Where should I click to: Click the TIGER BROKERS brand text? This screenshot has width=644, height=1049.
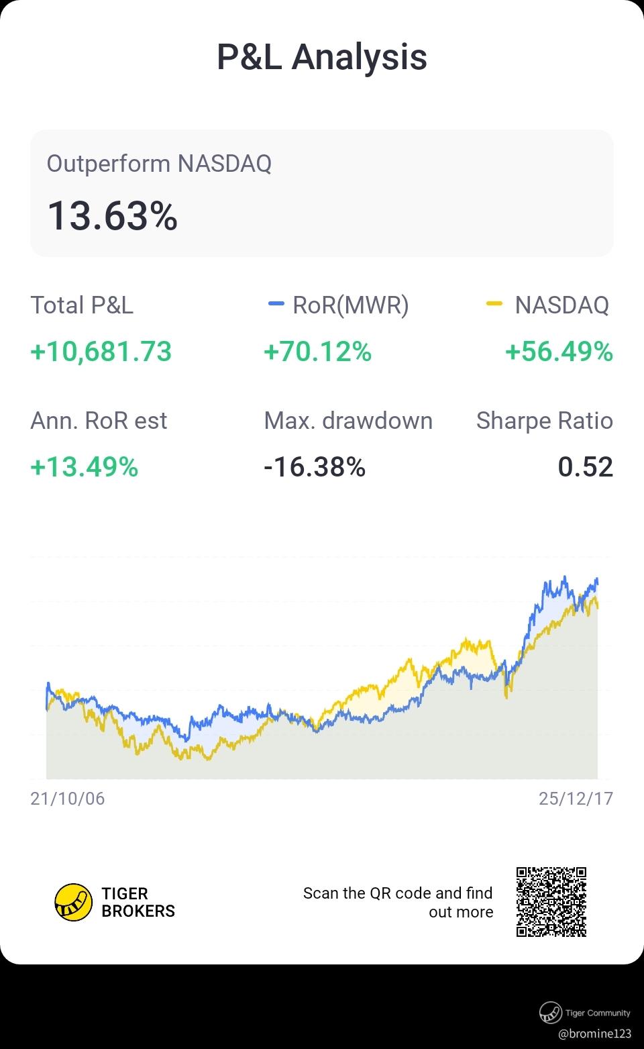tap(138, 902)
